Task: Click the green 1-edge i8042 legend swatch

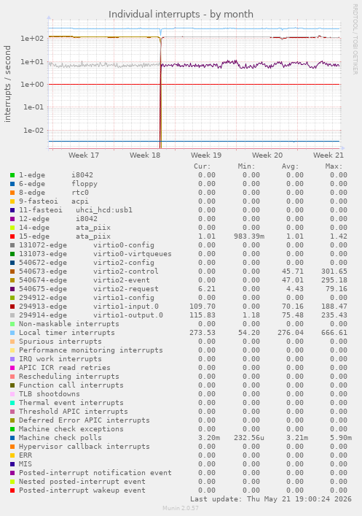Action: [x=12, y=175]
